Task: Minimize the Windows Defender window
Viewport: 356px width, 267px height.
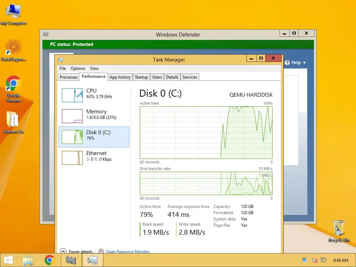Action: click(284, 33)
